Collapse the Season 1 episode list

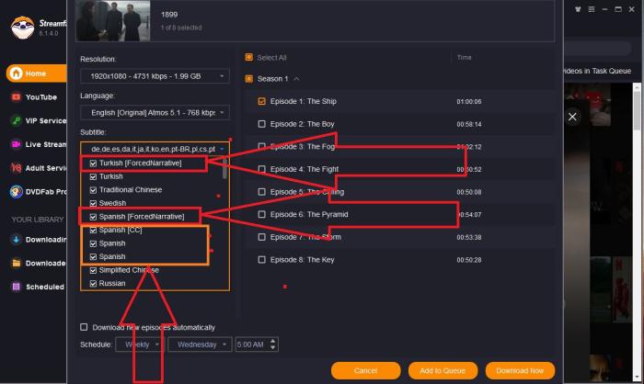(296, 79)
